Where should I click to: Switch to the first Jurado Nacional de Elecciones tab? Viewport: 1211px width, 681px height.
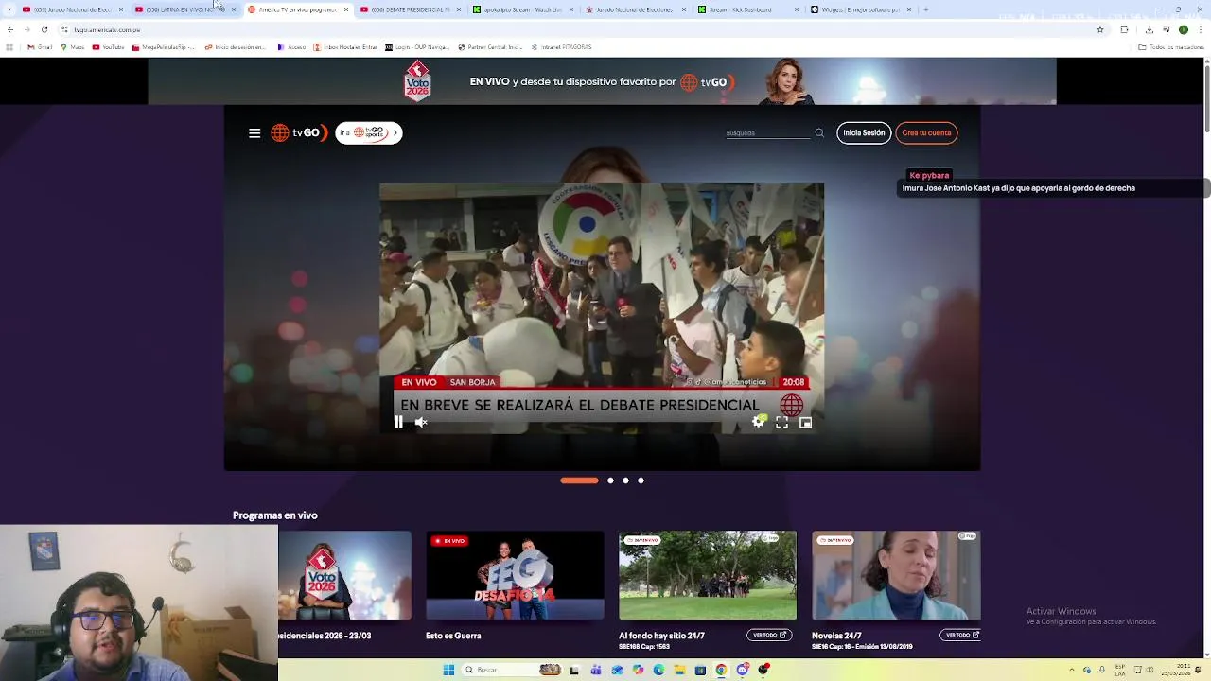[x=72, y=9]
